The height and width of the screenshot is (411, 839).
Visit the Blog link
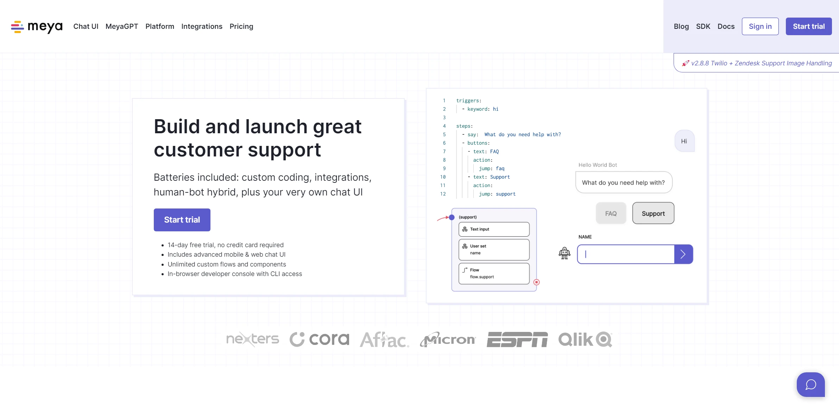click(681, 26)
